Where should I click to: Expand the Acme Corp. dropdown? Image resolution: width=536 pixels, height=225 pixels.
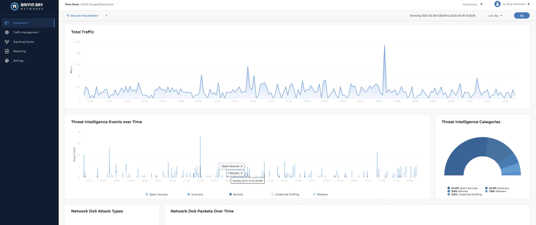474,4
